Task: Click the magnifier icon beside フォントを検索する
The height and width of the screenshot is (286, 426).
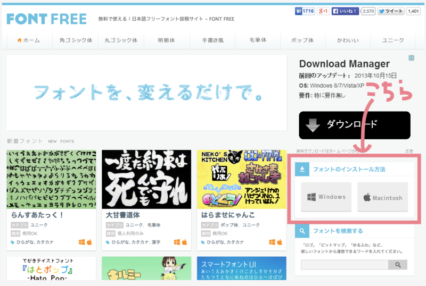Action: 302,231
